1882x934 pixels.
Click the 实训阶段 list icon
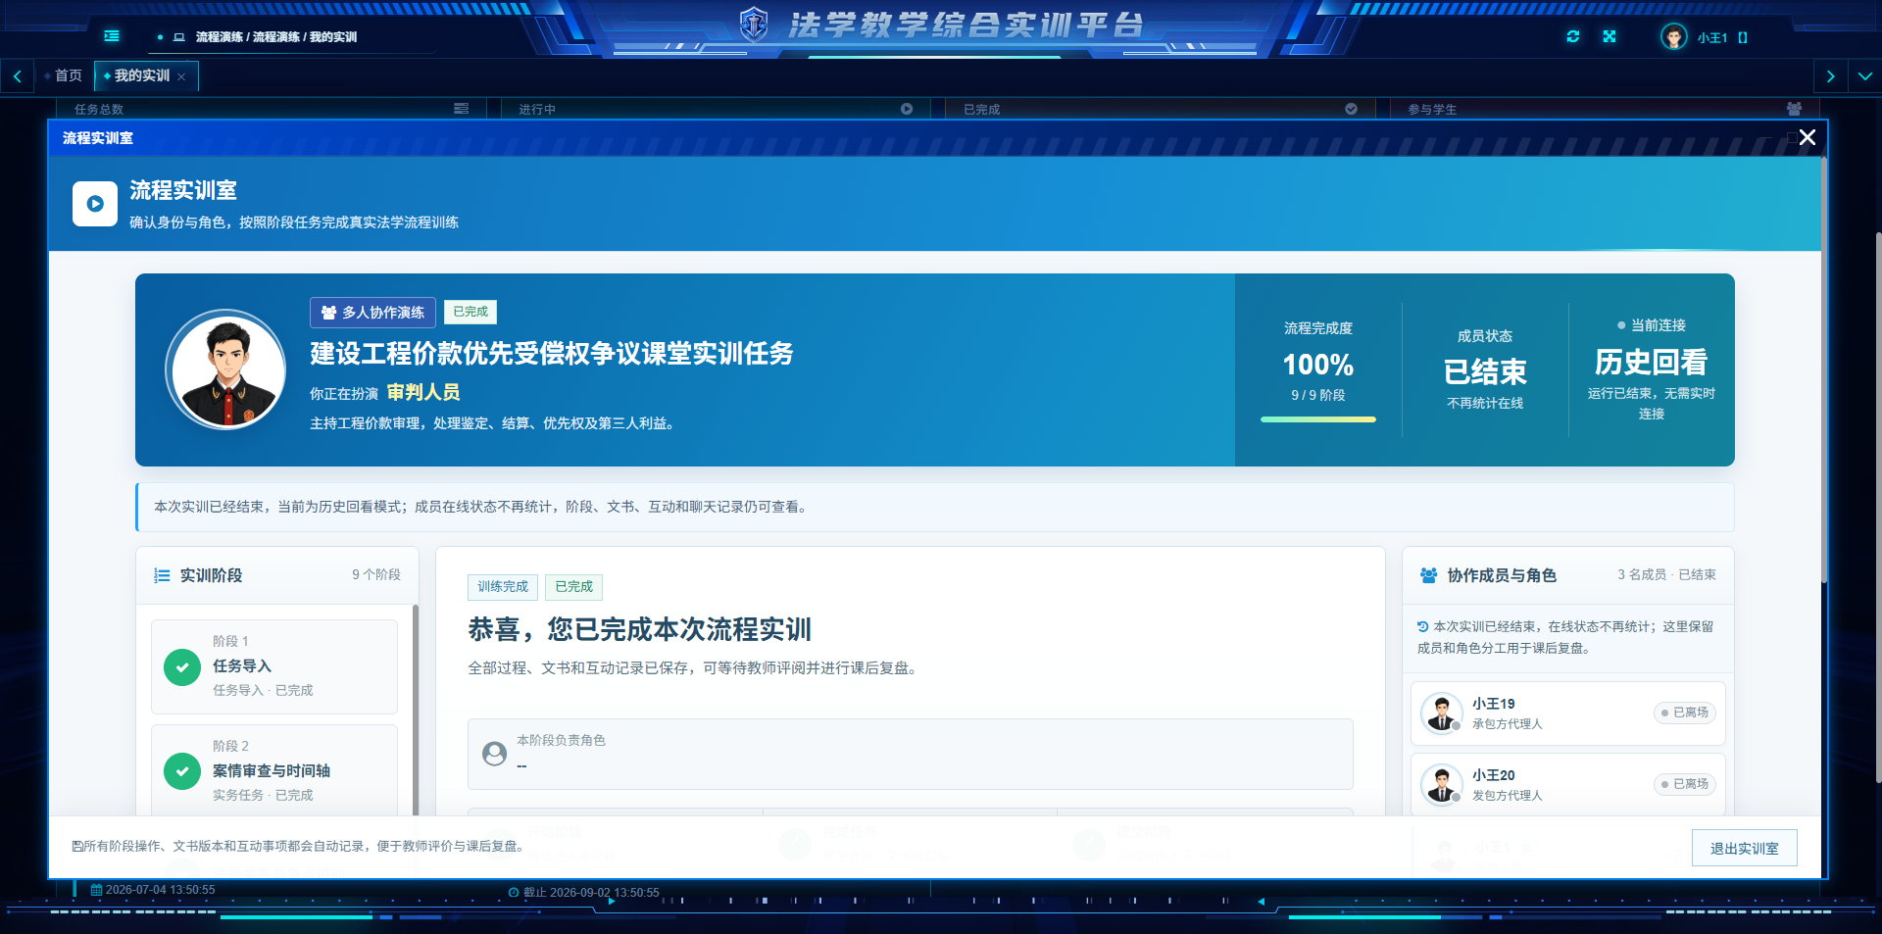(162, 575)
